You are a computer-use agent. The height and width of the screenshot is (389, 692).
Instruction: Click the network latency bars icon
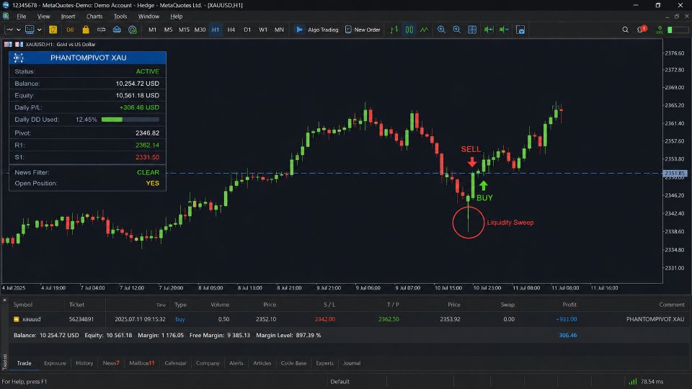pyautogui.click(x=632, y=382)
